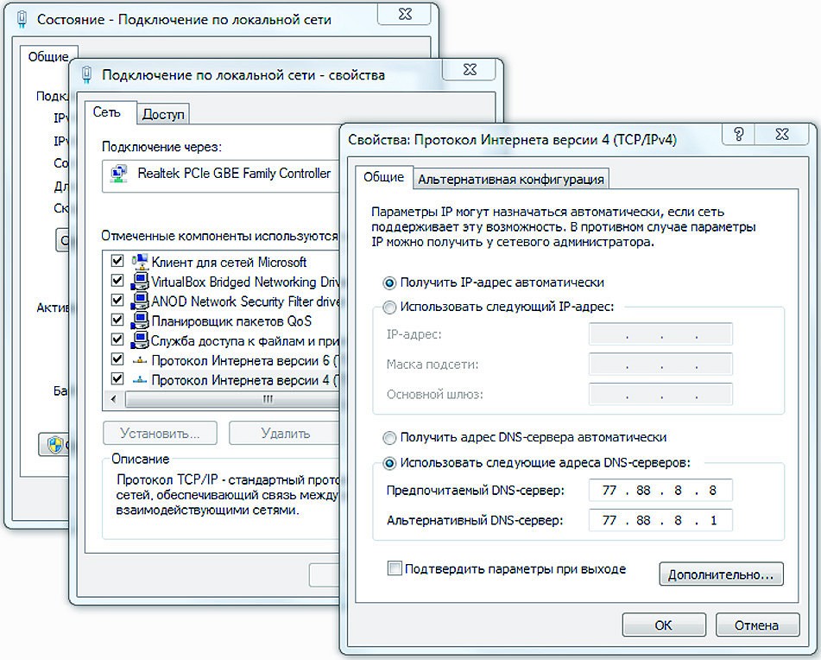Screen dimensions: 821x660
Task: Choose Использовать следующий IP-адрес option
Action: point(389,307)
